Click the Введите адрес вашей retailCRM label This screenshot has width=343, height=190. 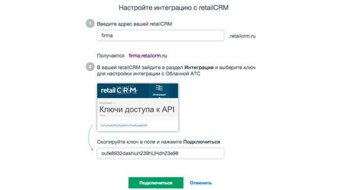134,24
